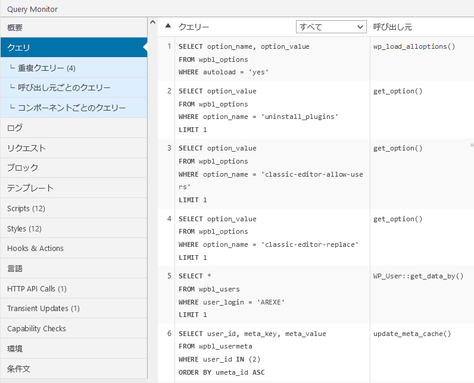Select the クエリ menu item
The width and height of the screenshot is (474, 383).
pos(18,48)
